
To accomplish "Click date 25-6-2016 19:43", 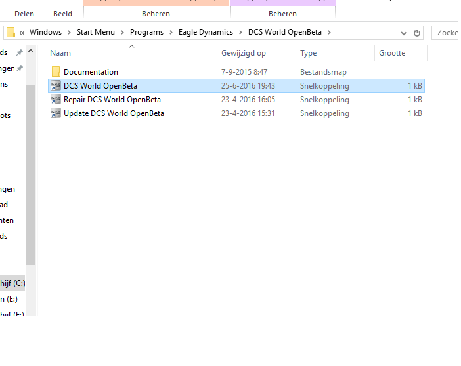I will pyautogui.click(x=248, y=86).
